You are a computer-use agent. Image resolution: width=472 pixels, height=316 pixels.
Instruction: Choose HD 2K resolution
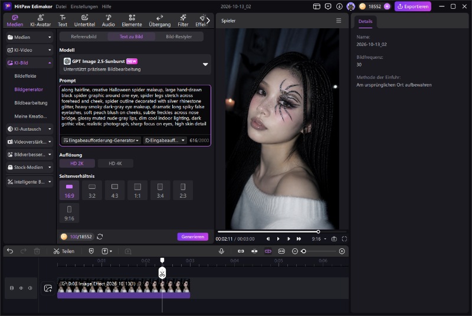pos(77,164)
